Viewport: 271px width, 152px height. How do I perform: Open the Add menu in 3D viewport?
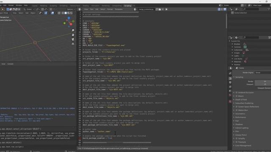pyautogui.click(x=27, y=13)
